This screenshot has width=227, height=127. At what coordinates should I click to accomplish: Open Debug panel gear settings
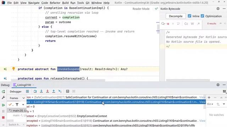click(218, 85)
